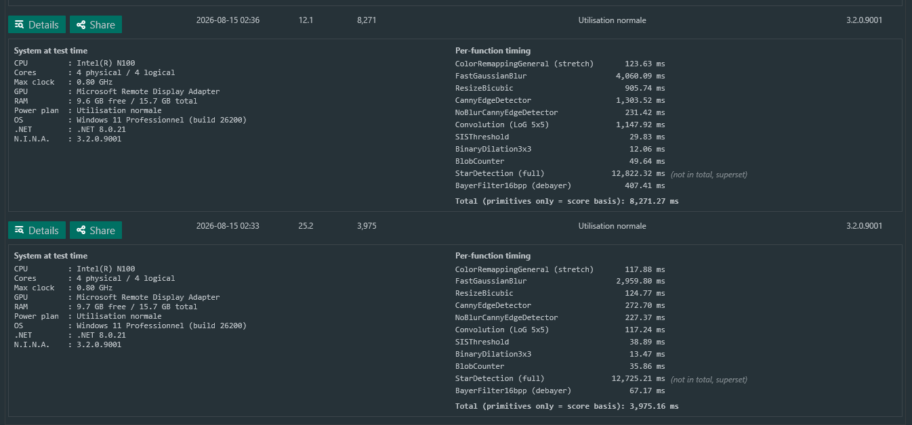Click the total time value 3,975
912x425 pixels.
coord(367,226)
